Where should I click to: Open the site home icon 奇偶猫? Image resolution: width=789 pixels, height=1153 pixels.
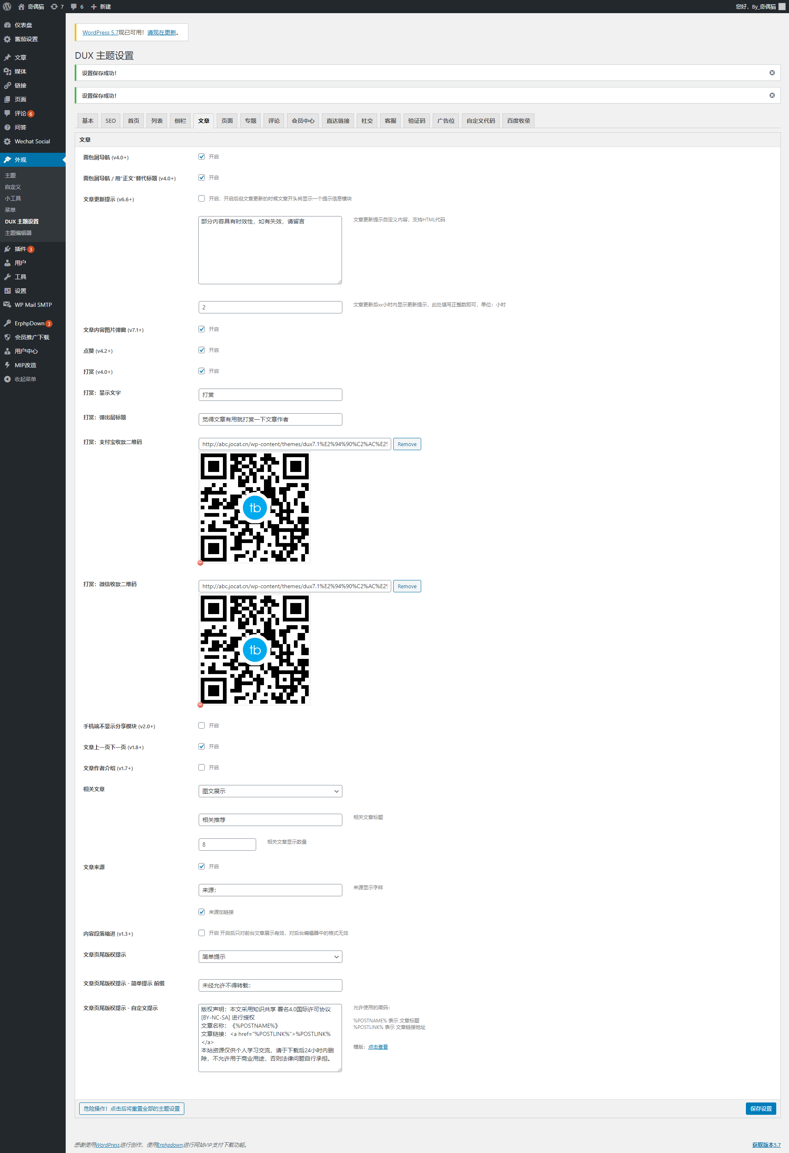pos(21,7)
